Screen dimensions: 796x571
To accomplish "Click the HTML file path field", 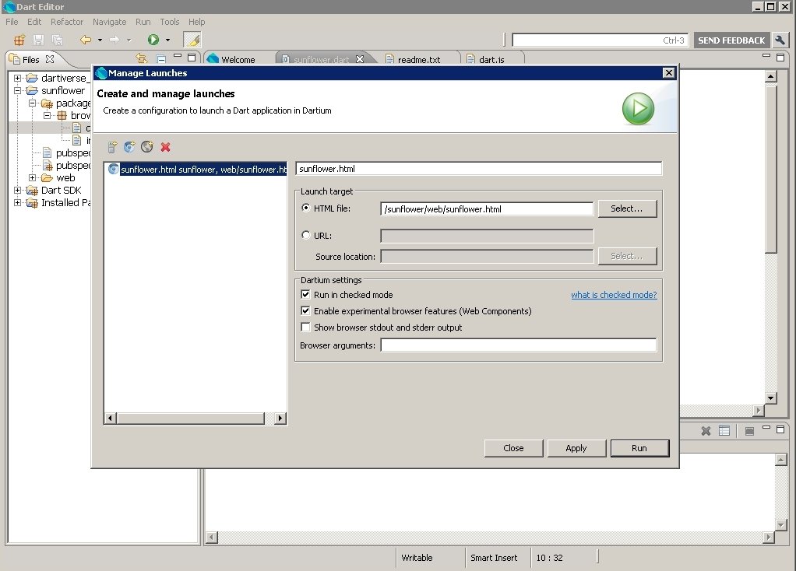I will pyautogui.click(x=487, y=209).
